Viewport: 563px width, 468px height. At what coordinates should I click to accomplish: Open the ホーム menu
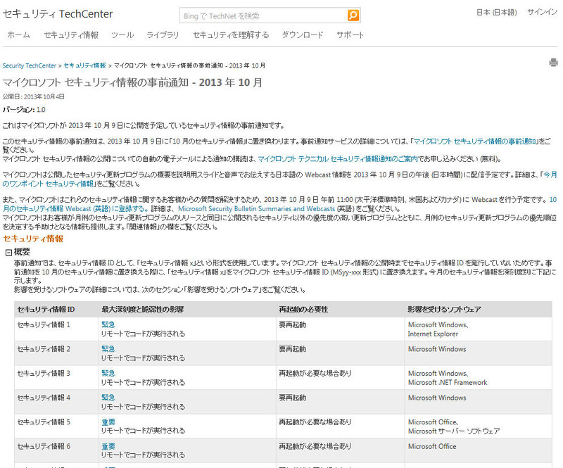tap(18, 35)
